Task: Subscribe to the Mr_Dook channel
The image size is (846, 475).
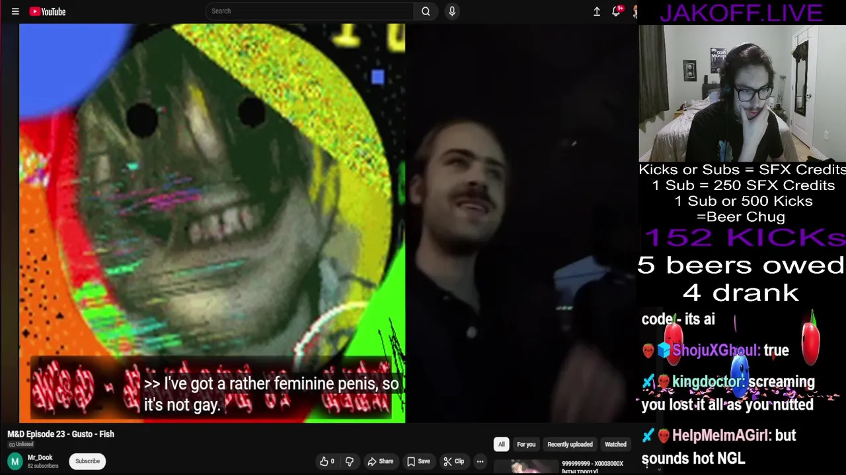Action: coord(87,461)
